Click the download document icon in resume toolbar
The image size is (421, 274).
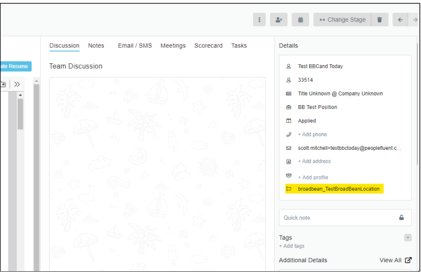click(x=3, y=84)
